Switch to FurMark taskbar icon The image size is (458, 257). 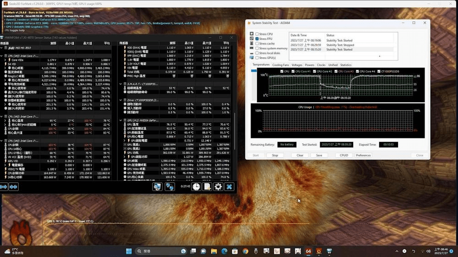319,251
